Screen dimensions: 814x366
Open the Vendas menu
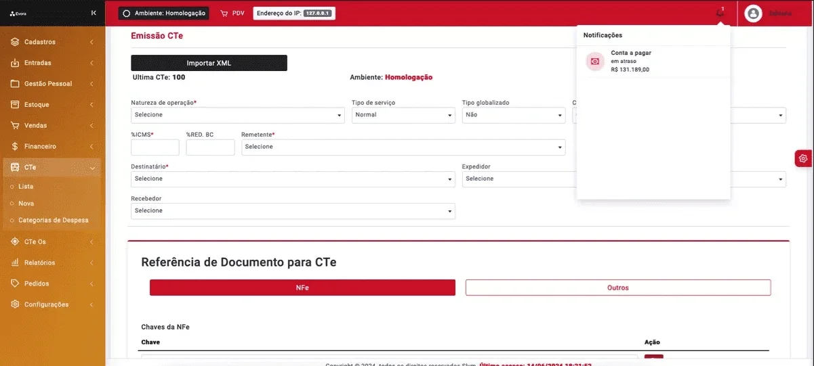52,126
